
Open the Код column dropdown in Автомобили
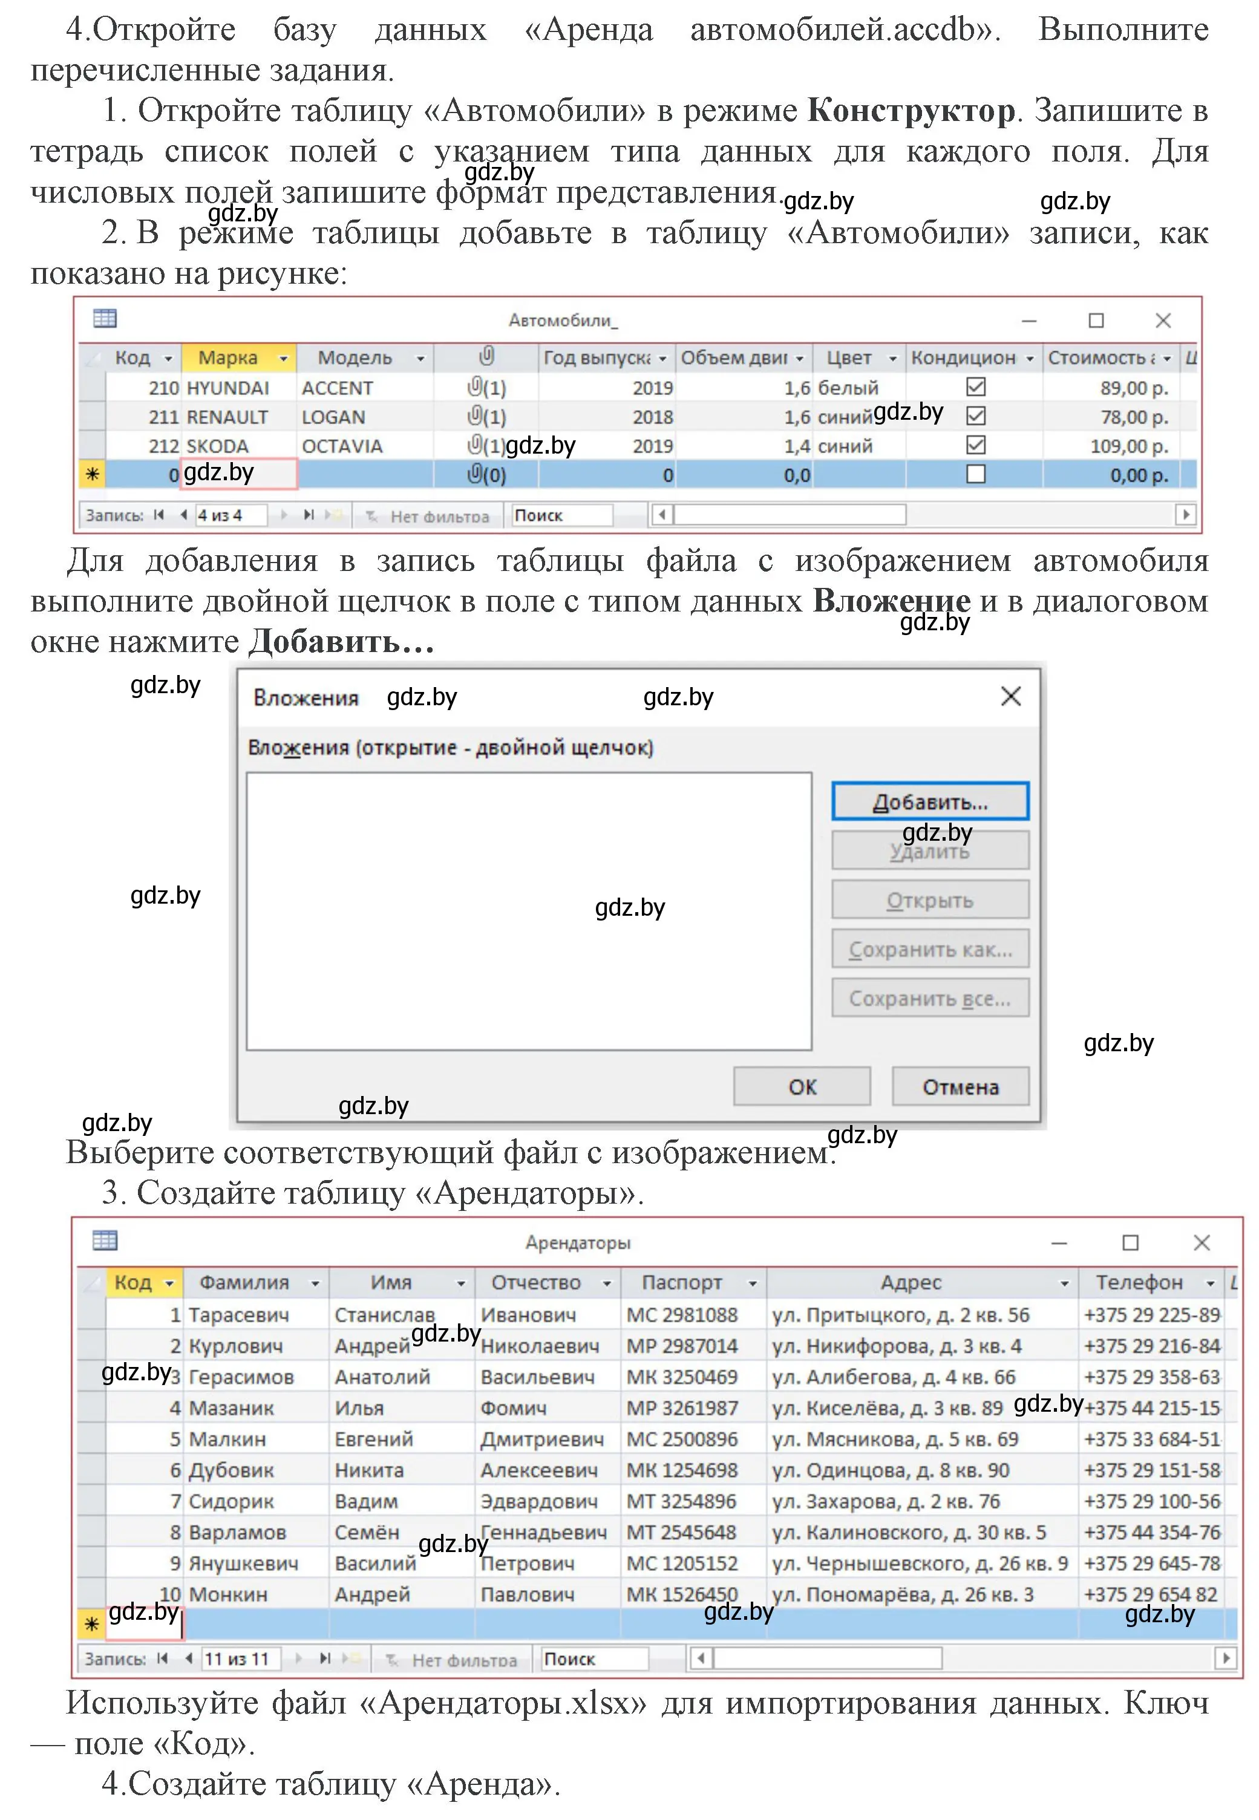168,359
